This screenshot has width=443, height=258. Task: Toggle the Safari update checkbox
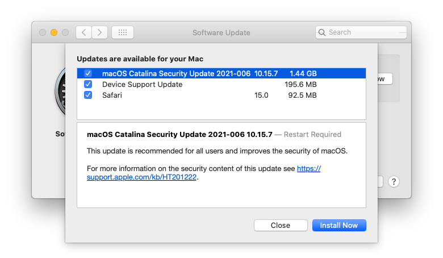pyautogui.click(x=88, y=95)
